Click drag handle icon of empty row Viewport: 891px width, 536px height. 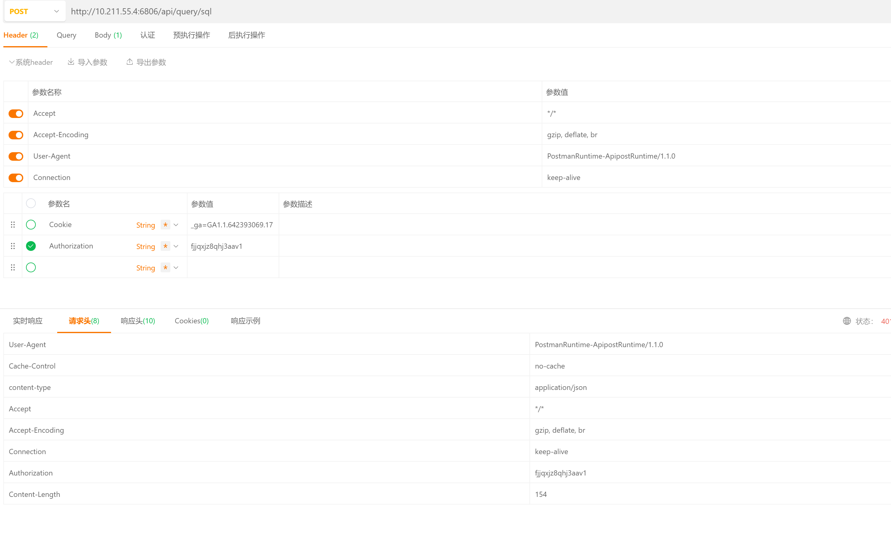pyautogui.click(x=13, y=267)
